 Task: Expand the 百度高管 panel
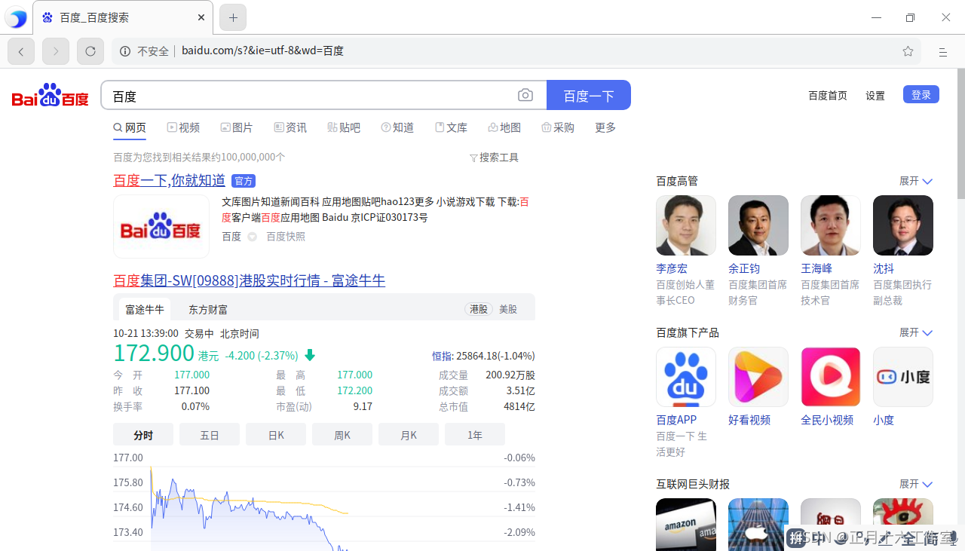916,181
